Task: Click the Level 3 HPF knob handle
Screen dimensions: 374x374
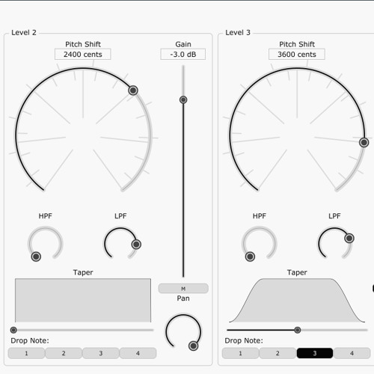Action: tap(250, 257)
